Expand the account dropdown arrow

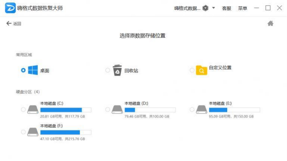pyautogui.click(x=213, y=8)
